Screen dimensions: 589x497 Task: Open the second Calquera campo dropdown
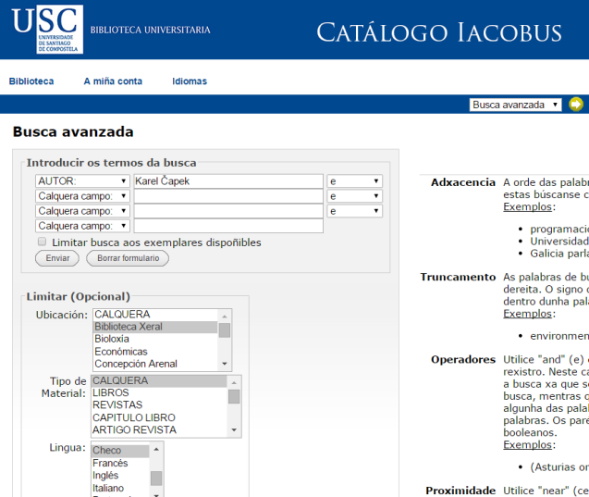[x=82, y=196]
